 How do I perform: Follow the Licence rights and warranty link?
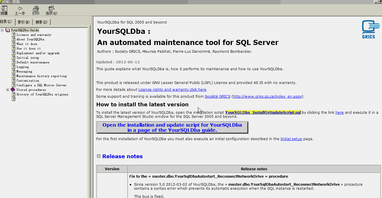pos(172,89)
